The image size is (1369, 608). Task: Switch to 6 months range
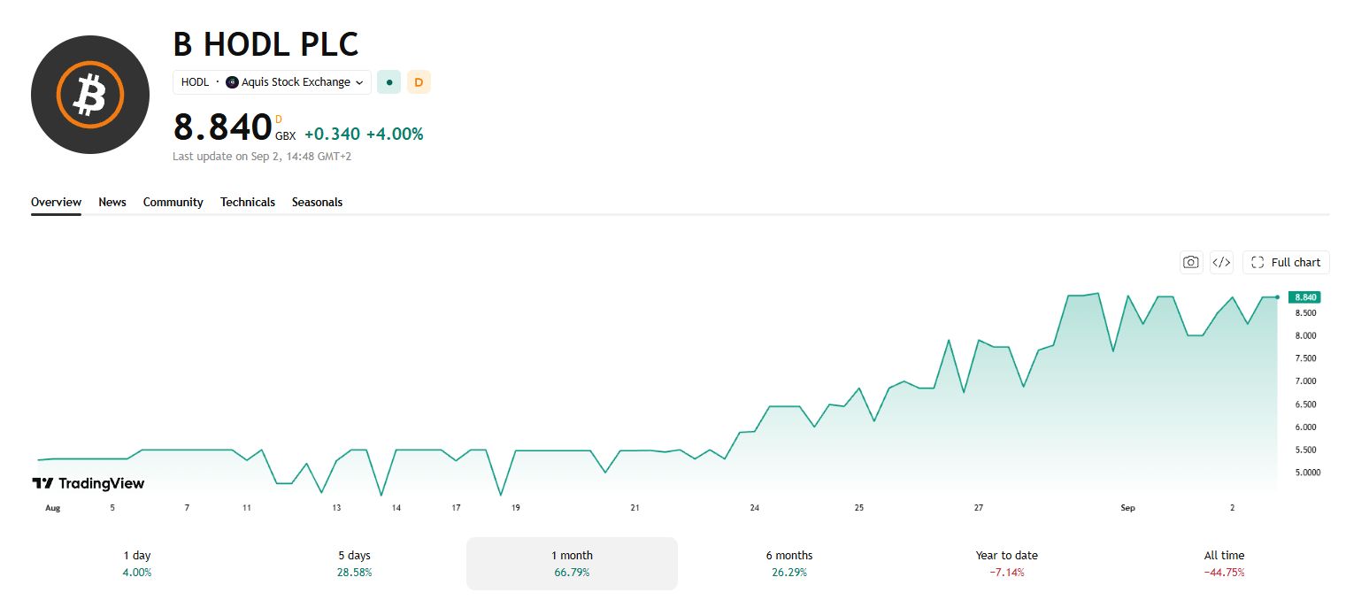click(x=789, y=564)
